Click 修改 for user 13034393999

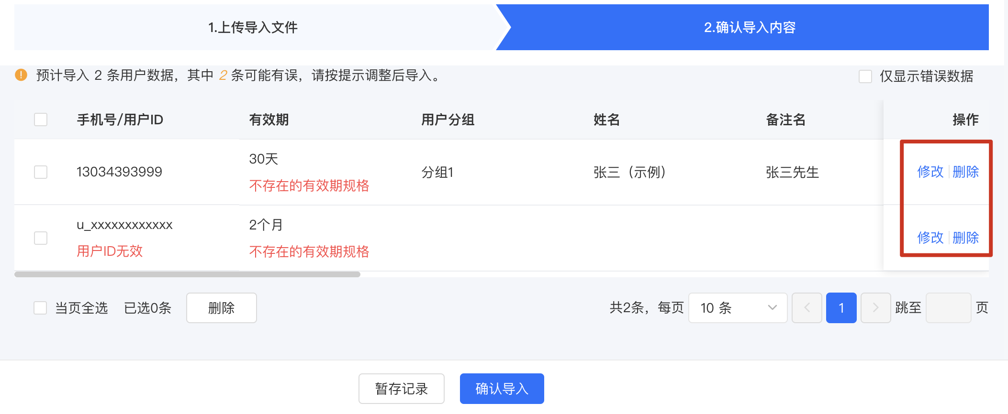pyautogui.click(x=930, y=172)
